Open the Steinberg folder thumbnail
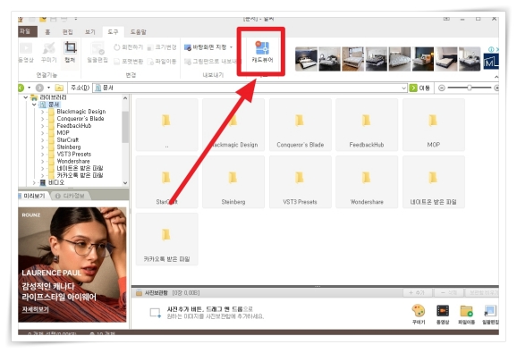 pos(233,182)
